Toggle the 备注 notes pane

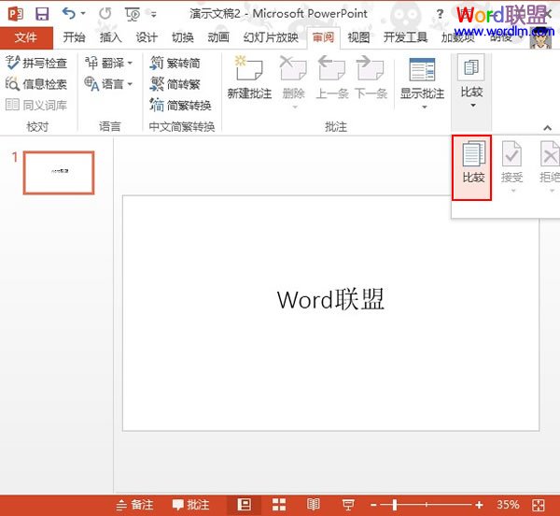click(x=135, y=505)
